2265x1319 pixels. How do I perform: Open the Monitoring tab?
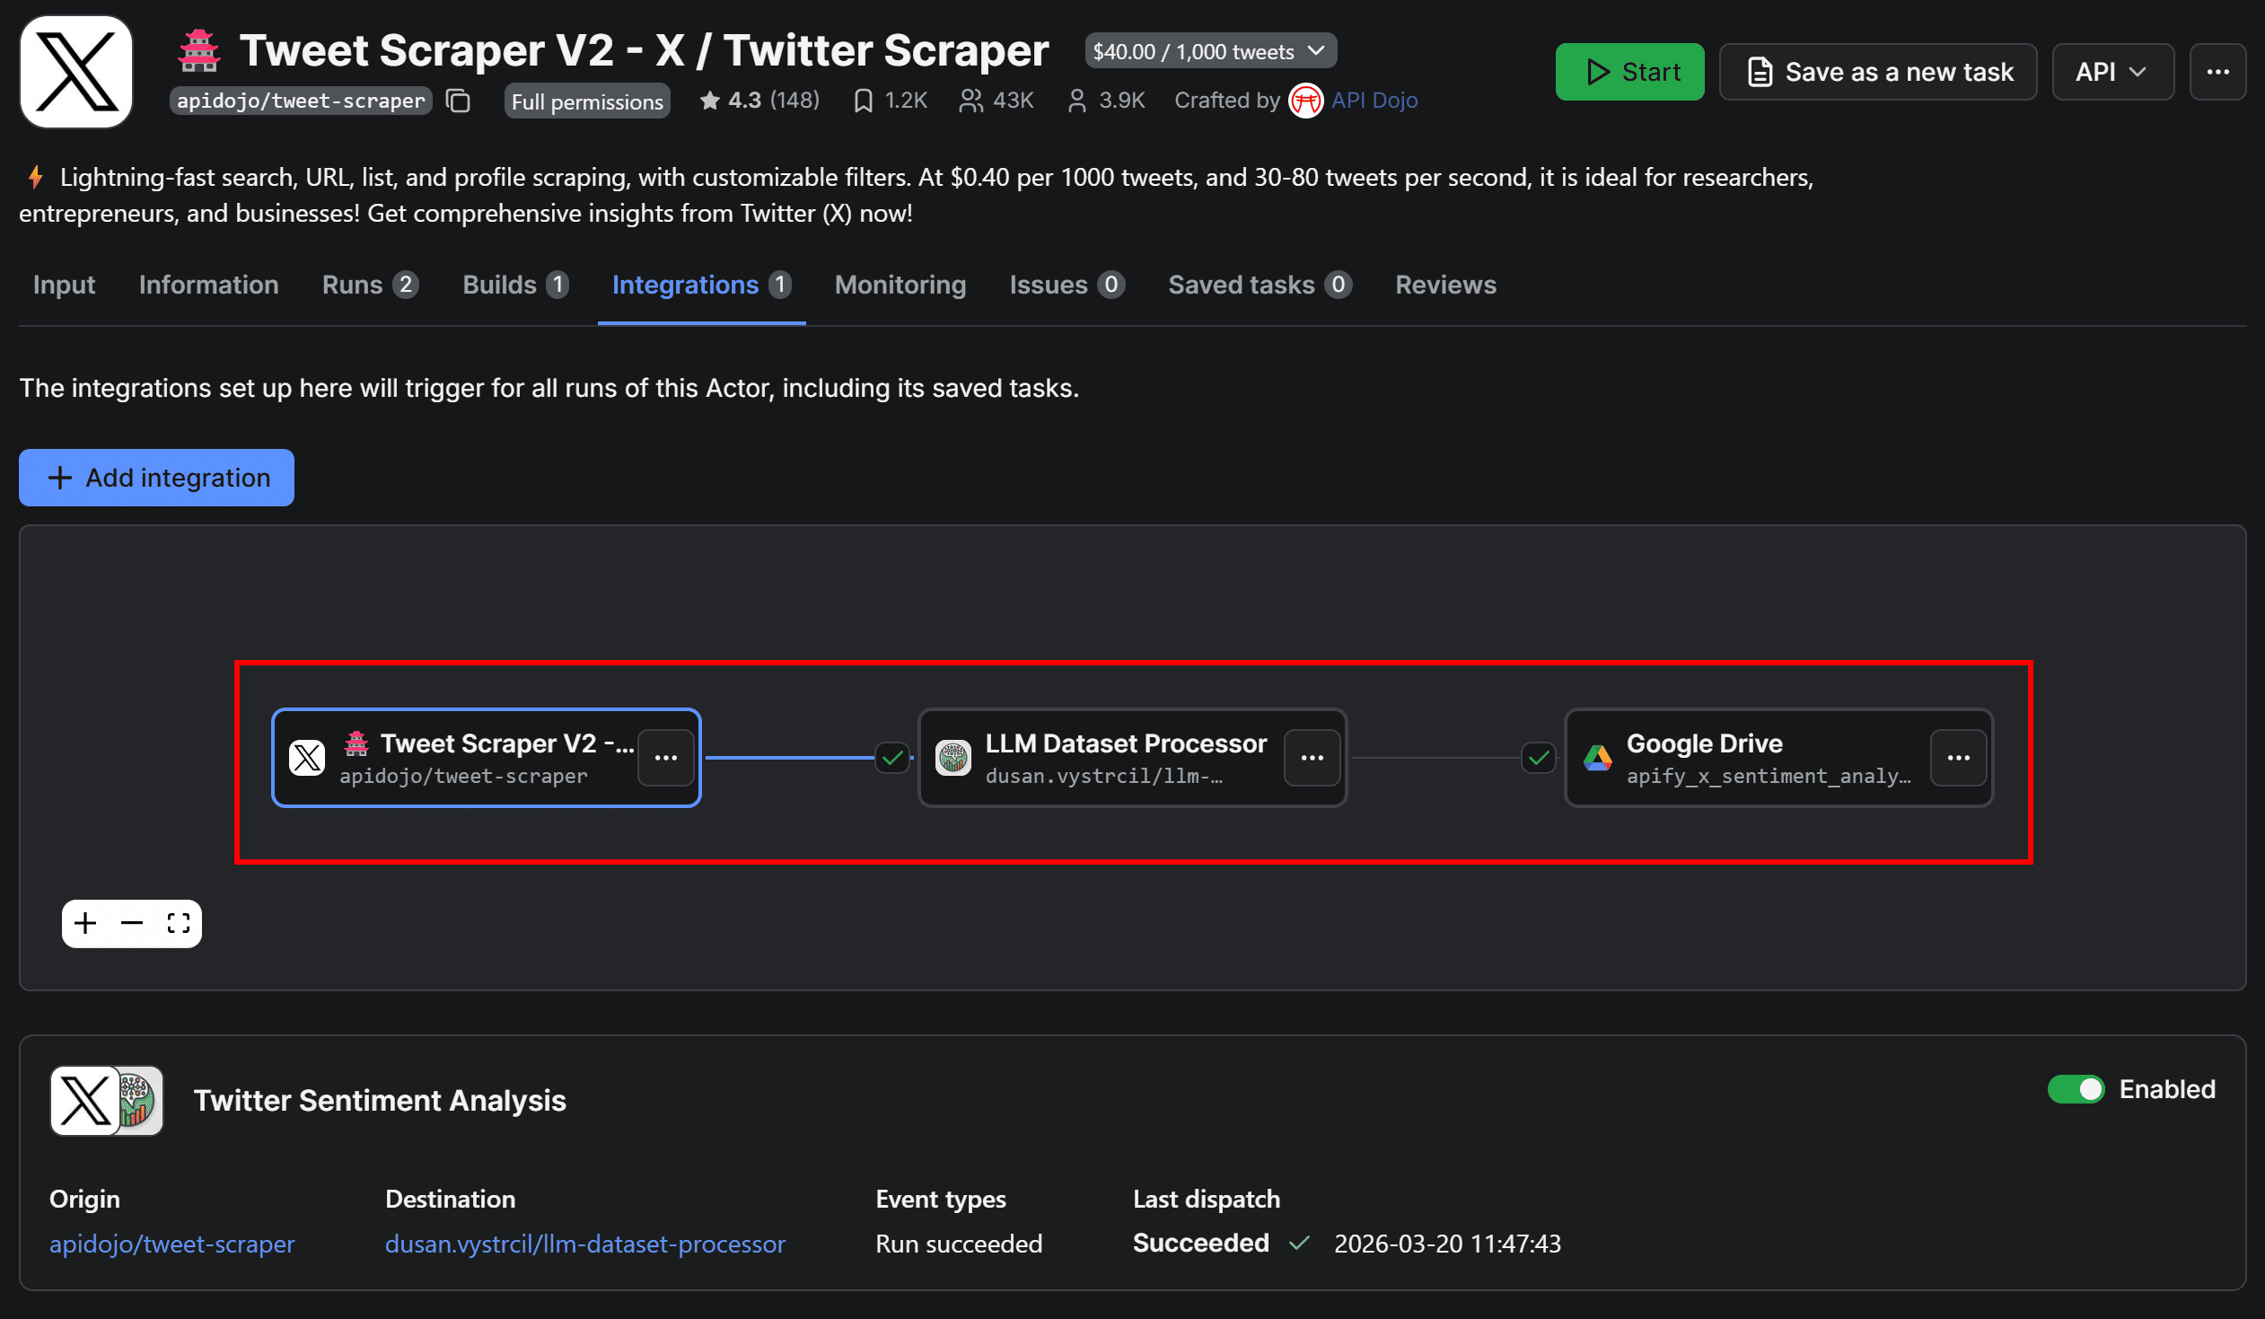tap(900, 285)
